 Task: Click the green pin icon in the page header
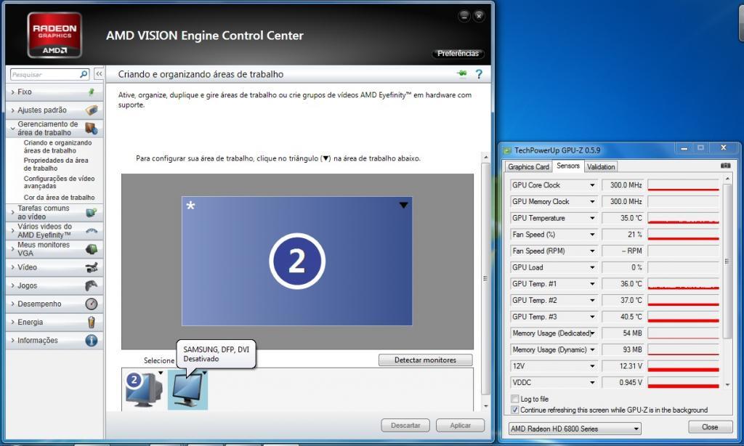(461, 73)
